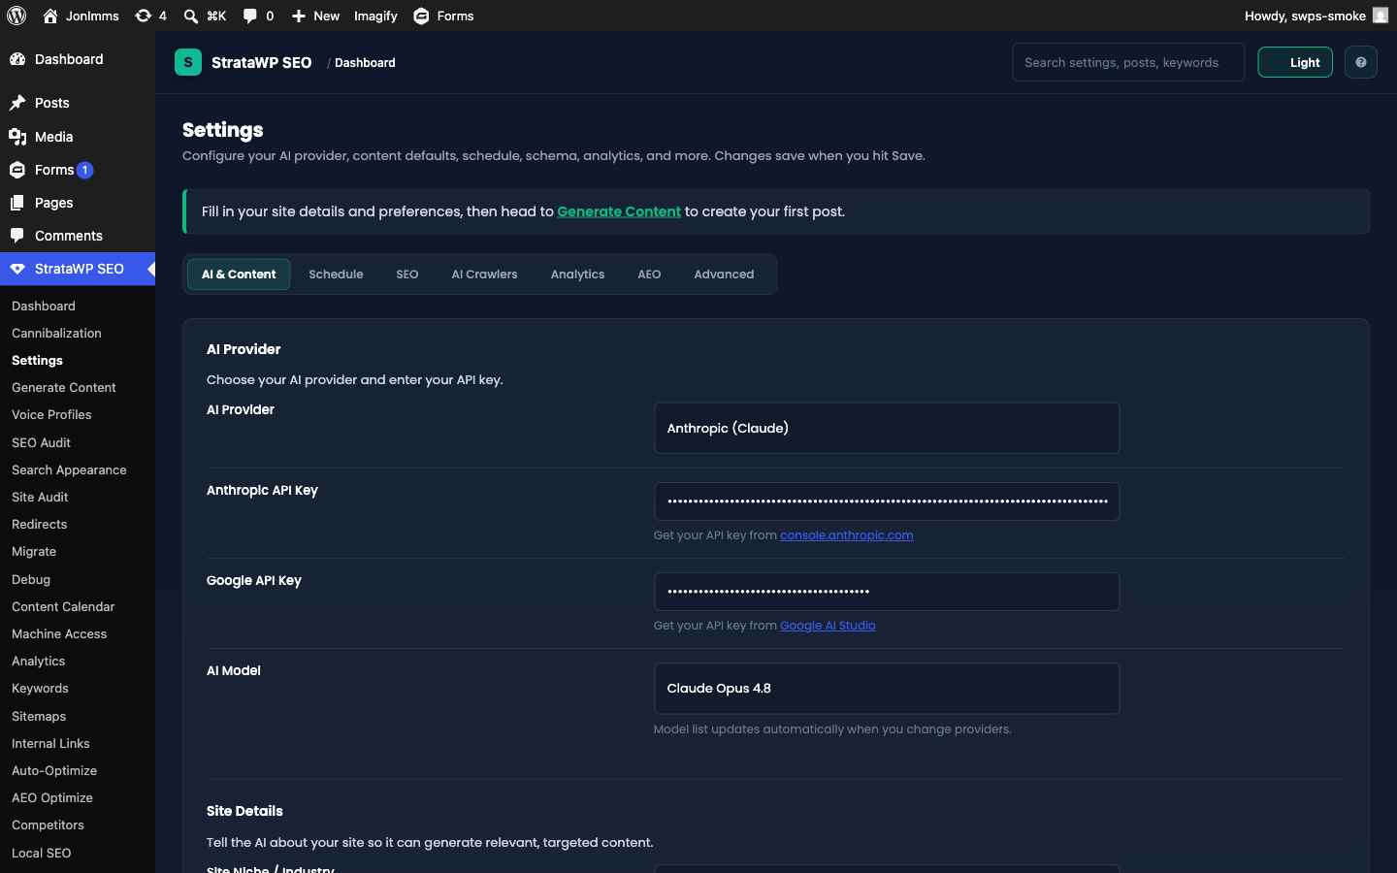Open Site Audit in the sidebar
1397x873 pixels.
click(40, 497)
